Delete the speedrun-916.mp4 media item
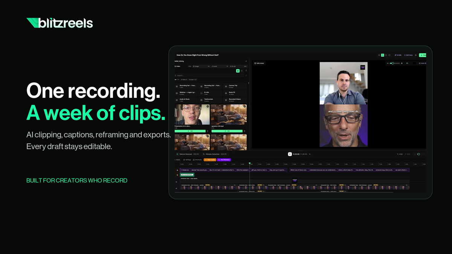The height and width of the screenshot is (254, 452). pos(245,131)
